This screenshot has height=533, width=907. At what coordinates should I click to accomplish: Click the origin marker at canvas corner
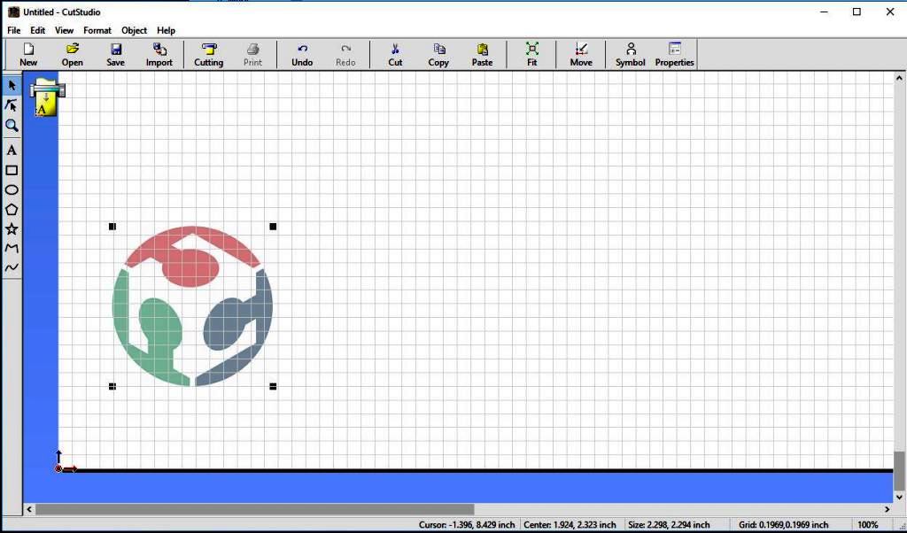58,468
